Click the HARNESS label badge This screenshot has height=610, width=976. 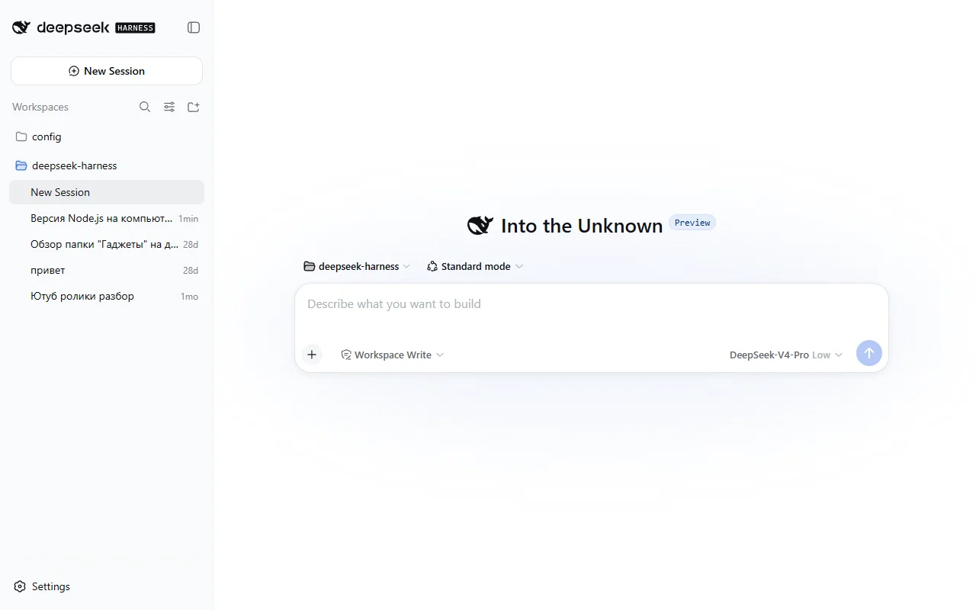[x=135, y=27]
